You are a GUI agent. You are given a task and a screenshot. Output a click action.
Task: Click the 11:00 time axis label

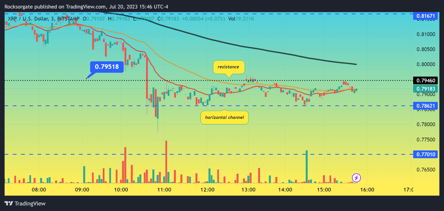pos(164,190)
